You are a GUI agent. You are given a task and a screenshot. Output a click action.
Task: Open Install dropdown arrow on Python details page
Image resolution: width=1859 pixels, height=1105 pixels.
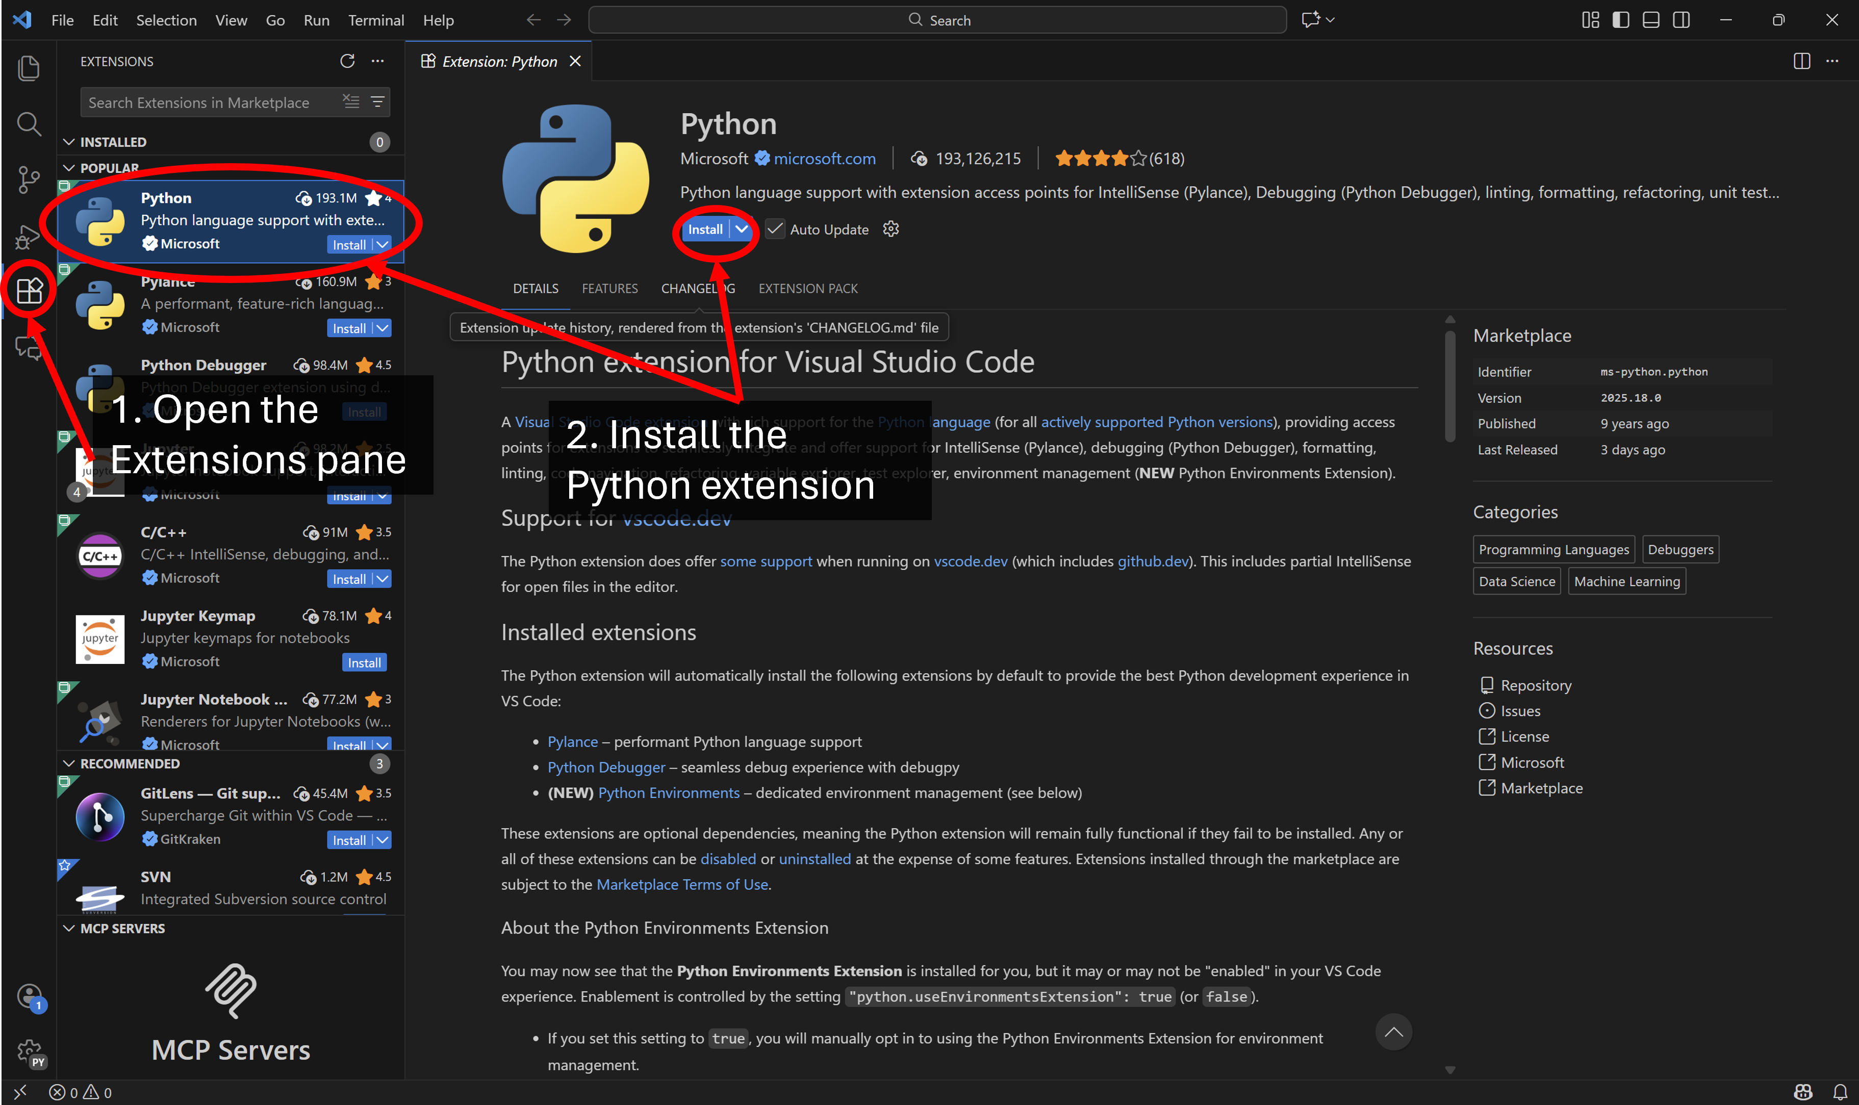pyautogui.click(x=742, y=229)
